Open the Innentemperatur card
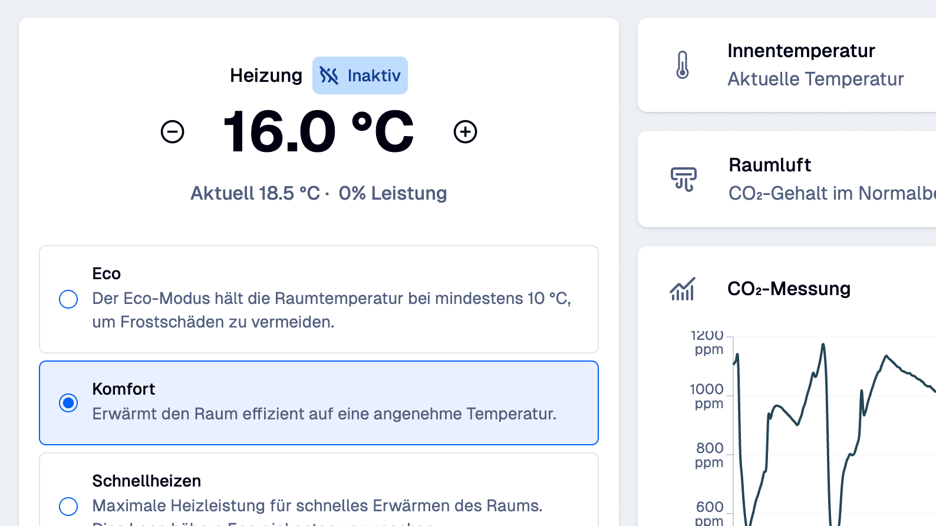Image resolution: width=936 pixels, height=526 pixels. 784,65
